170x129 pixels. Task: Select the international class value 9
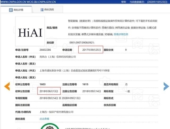pos(126,50)
